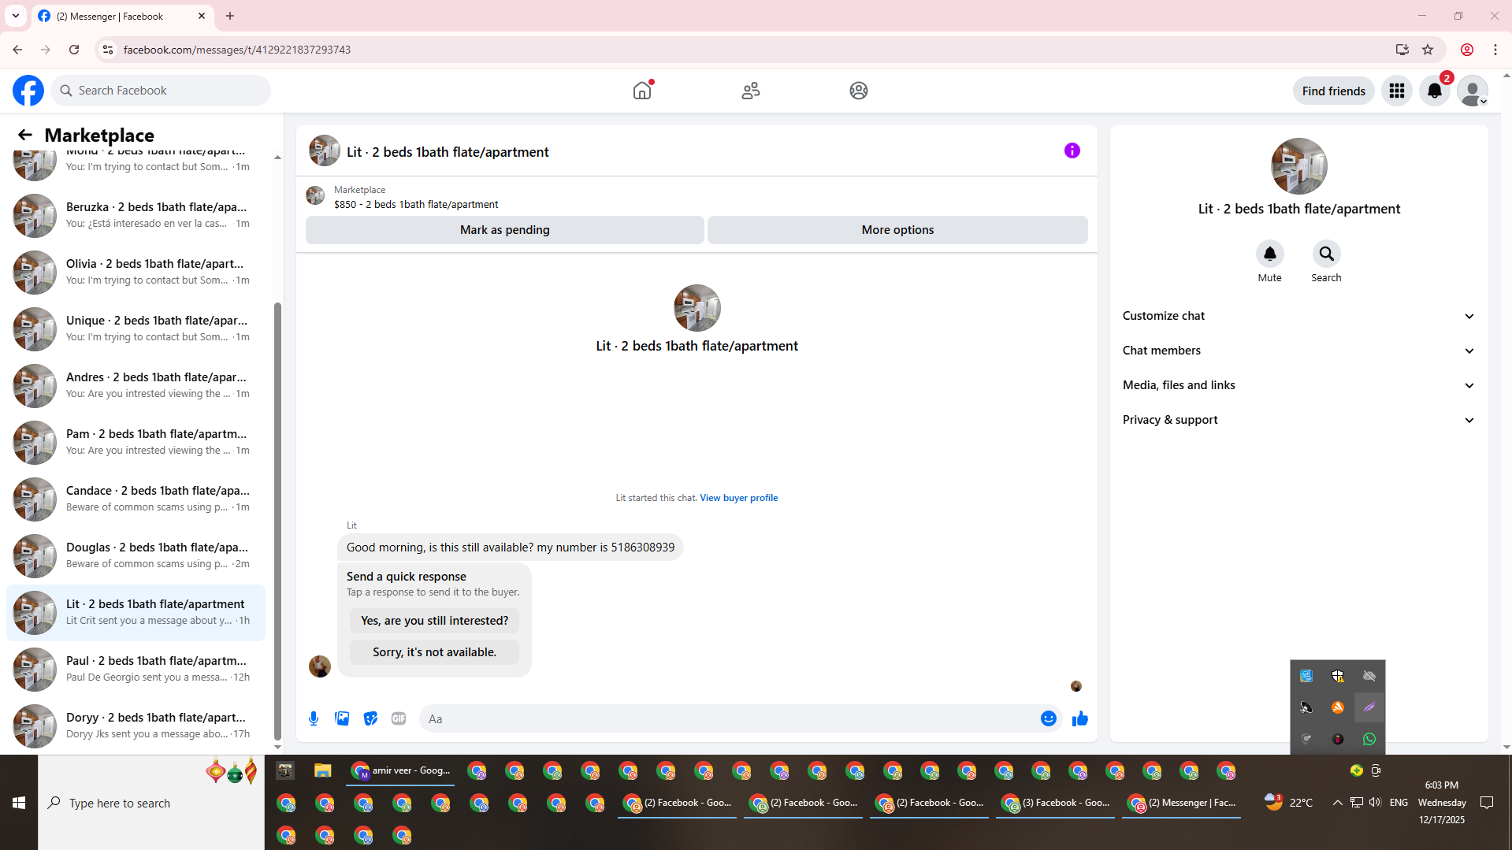Open the Beruzka conversation
This screenshot has width=1512, height=850.
(x=136, y=215)
